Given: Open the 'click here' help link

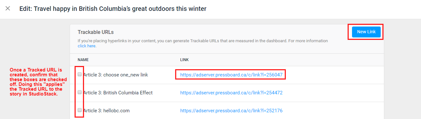Looking at the screenshot, I should point(87,46).
